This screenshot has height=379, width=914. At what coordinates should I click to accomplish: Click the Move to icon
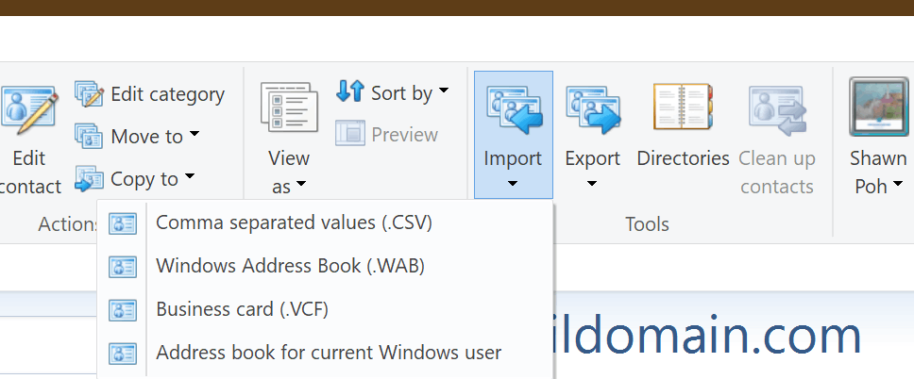89,136
